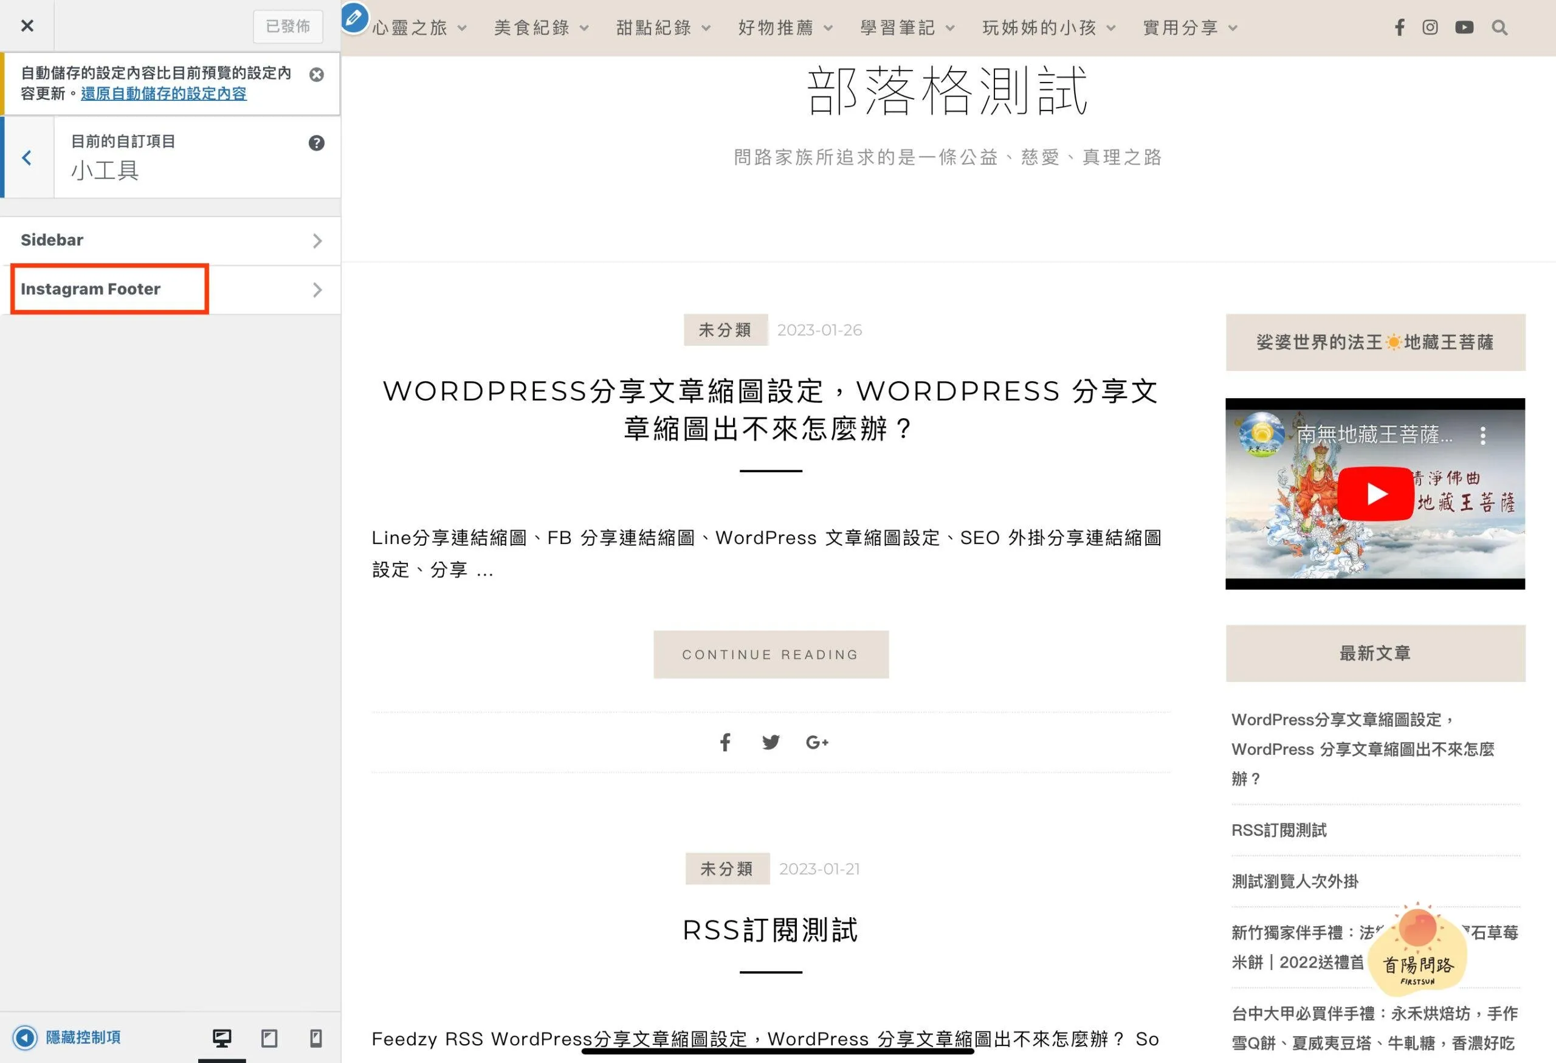1556x1063 pixels.
Task: Dismiss the autosave notice
Action: tap(317, 74)
